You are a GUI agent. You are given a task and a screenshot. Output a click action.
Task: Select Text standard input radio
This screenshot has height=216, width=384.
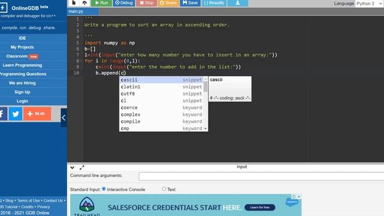[164, 189]
